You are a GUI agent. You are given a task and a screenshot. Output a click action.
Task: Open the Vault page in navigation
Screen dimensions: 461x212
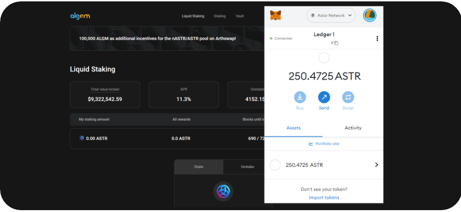(x=240, y=16)
